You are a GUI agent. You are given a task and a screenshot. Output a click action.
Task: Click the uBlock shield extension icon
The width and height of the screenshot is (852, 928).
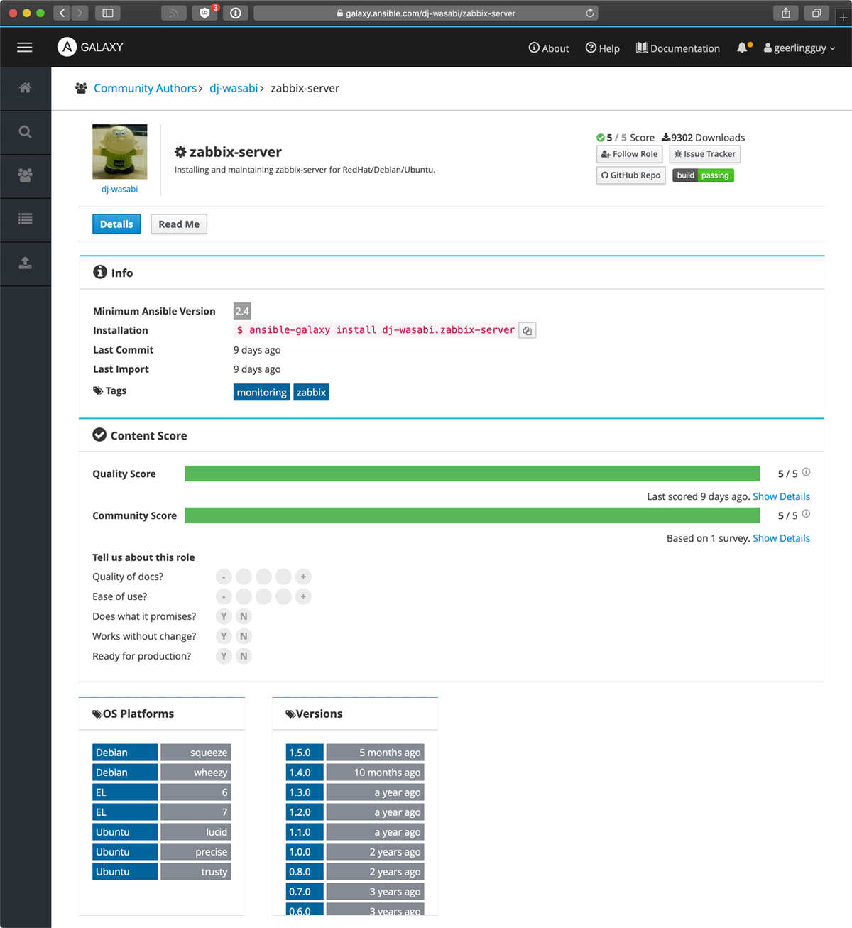pos(205,13)
